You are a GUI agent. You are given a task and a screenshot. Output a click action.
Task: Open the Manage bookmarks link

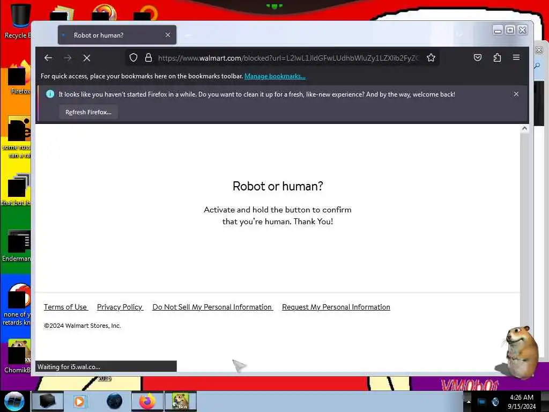275,76
